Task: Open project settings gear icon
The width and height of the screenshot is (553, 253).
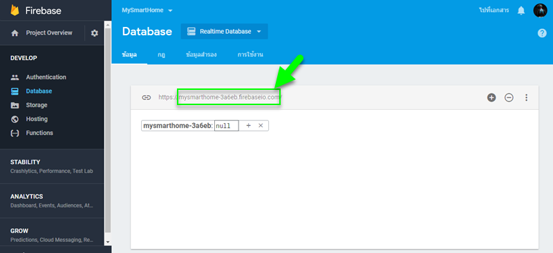Action: pyautogui.click(x=95, y=33)
